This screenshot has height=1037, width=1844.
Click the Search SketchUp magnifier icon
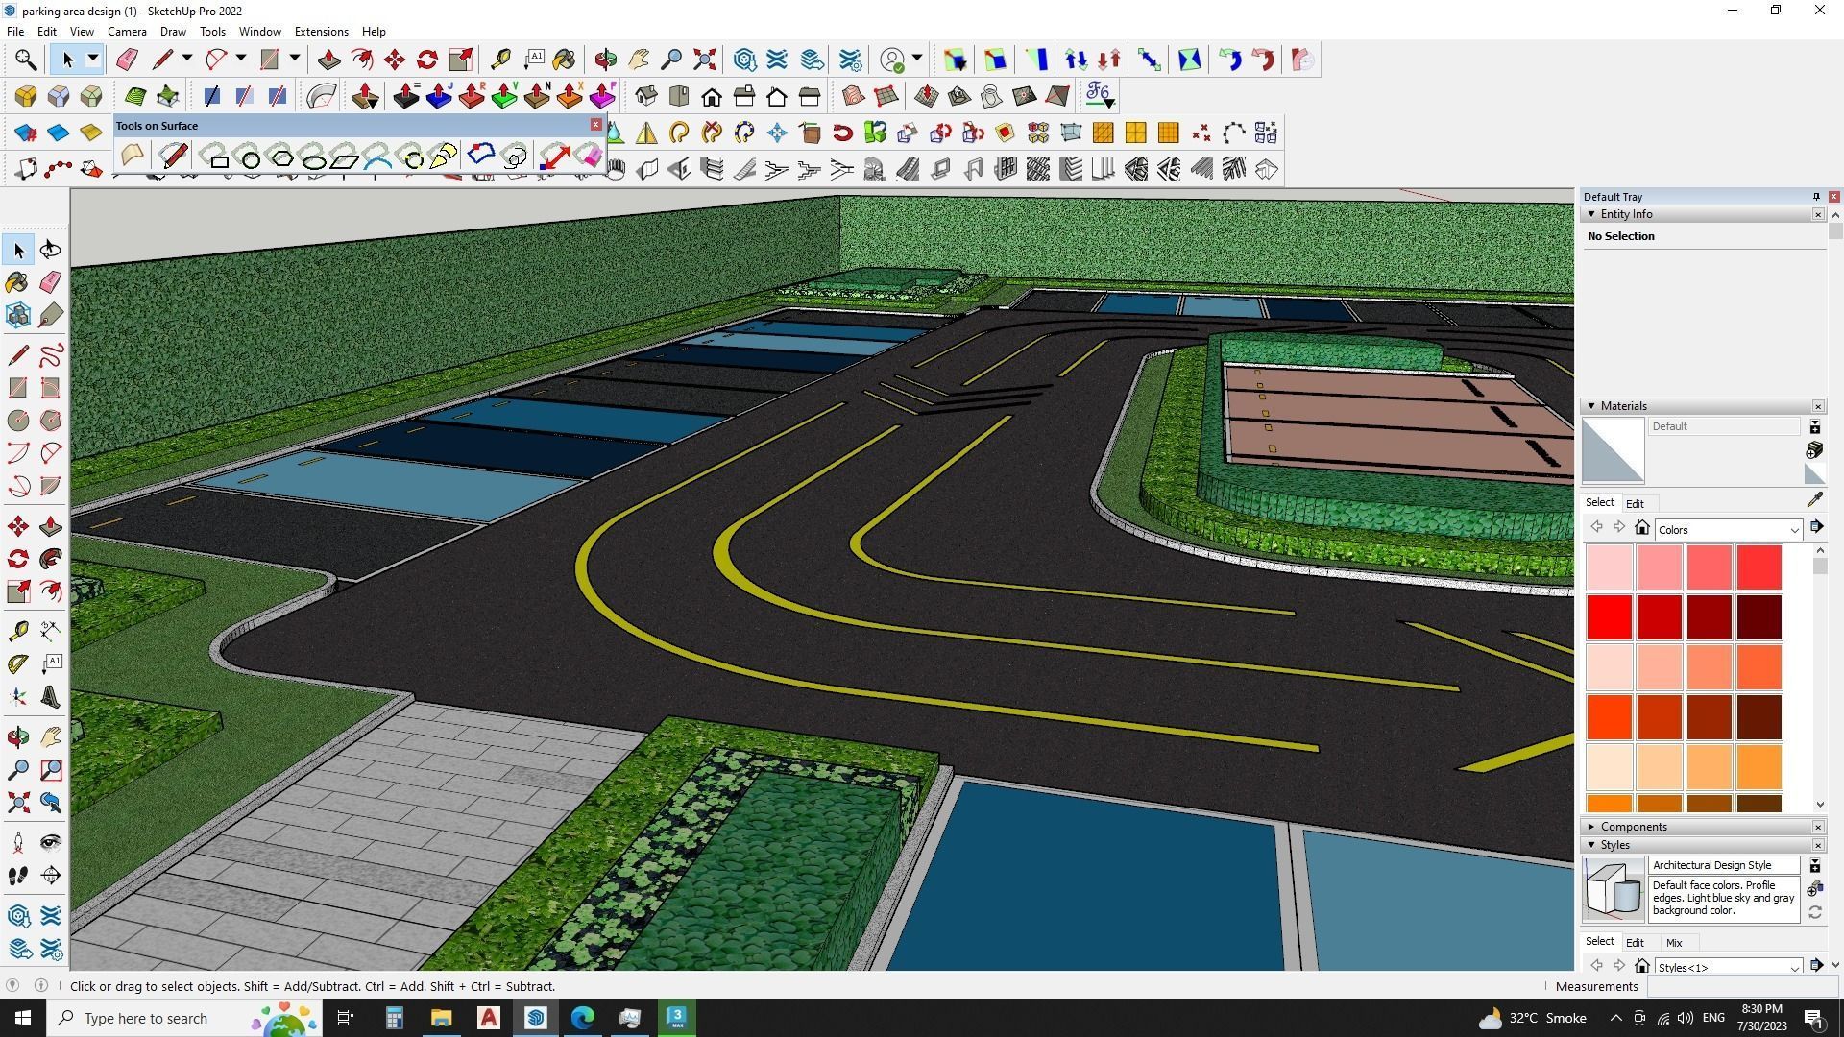tap(26, 60)
